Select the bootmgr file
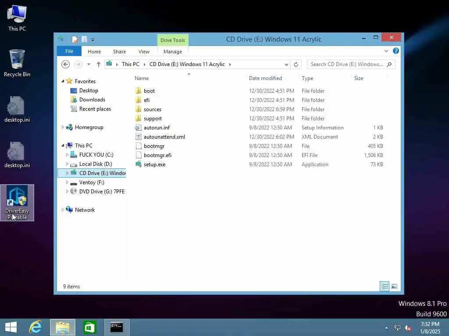The width and height of the screenshot is (449, 336). tap(154, 146)
